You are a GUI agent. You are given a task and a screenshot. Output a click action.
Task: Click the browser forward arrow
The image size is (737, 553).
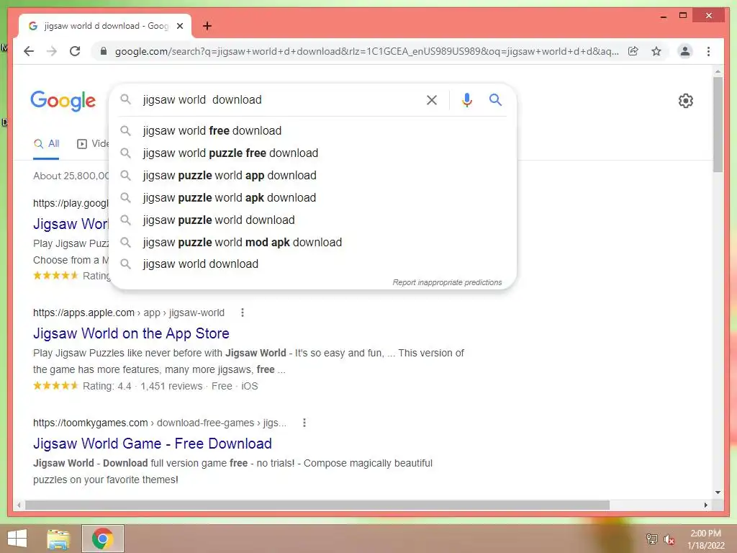pos(52,51)
